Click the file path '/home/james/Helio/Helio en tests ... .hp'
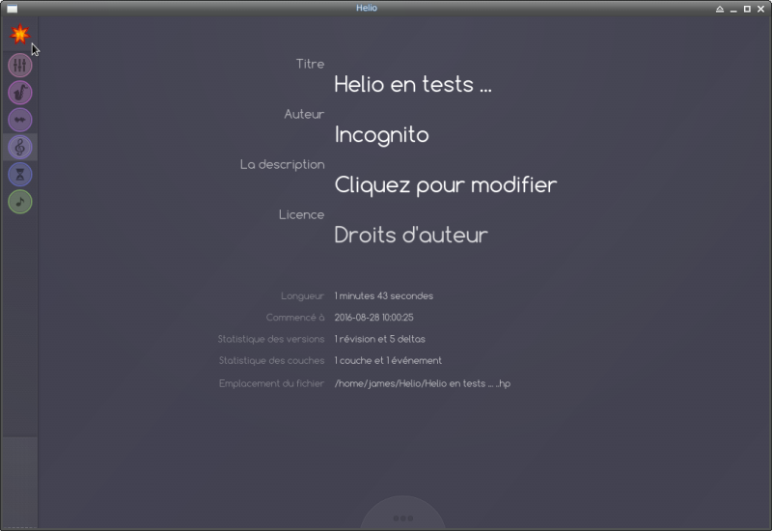The height and width of the screenshot is (531, 772). (x=423, y=383)
